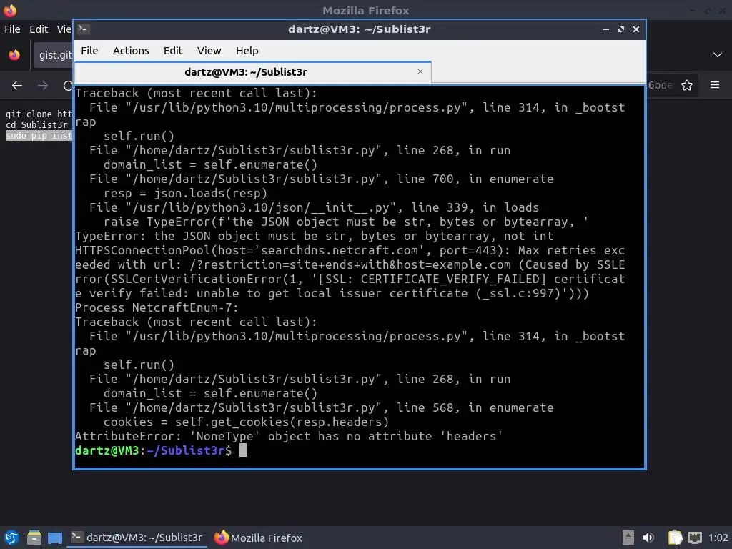This screenshot has width=732, height=549.
Task: Click the 6bde text in the Firefox address bar
Action: 660,85
